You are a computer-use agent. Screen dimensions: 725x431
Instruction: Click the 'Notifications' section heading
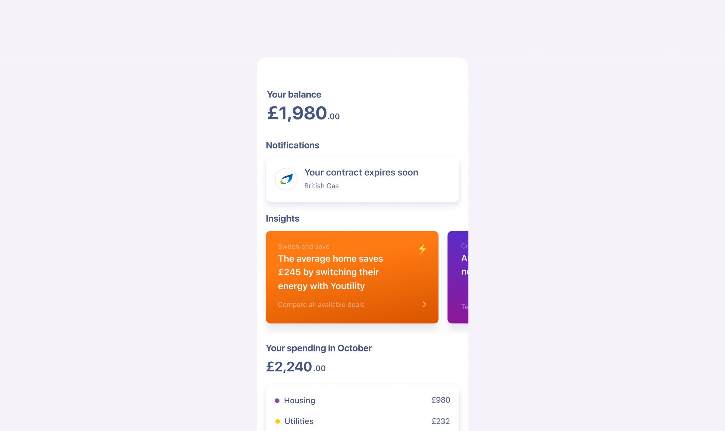292,145
